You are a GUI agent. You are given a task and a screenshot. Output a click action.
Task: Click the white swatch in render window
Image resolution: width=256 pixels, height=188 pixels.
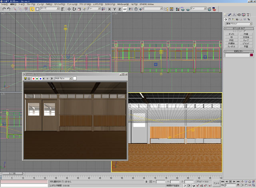75,78
